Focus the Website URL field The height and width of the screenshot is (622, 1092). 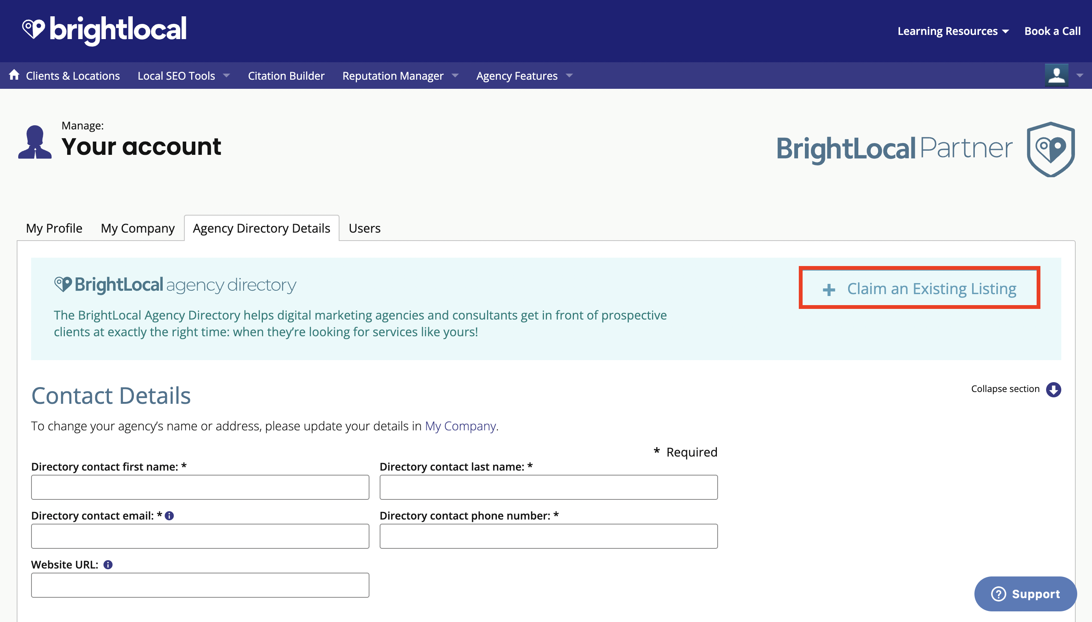(x=200, y=585)
